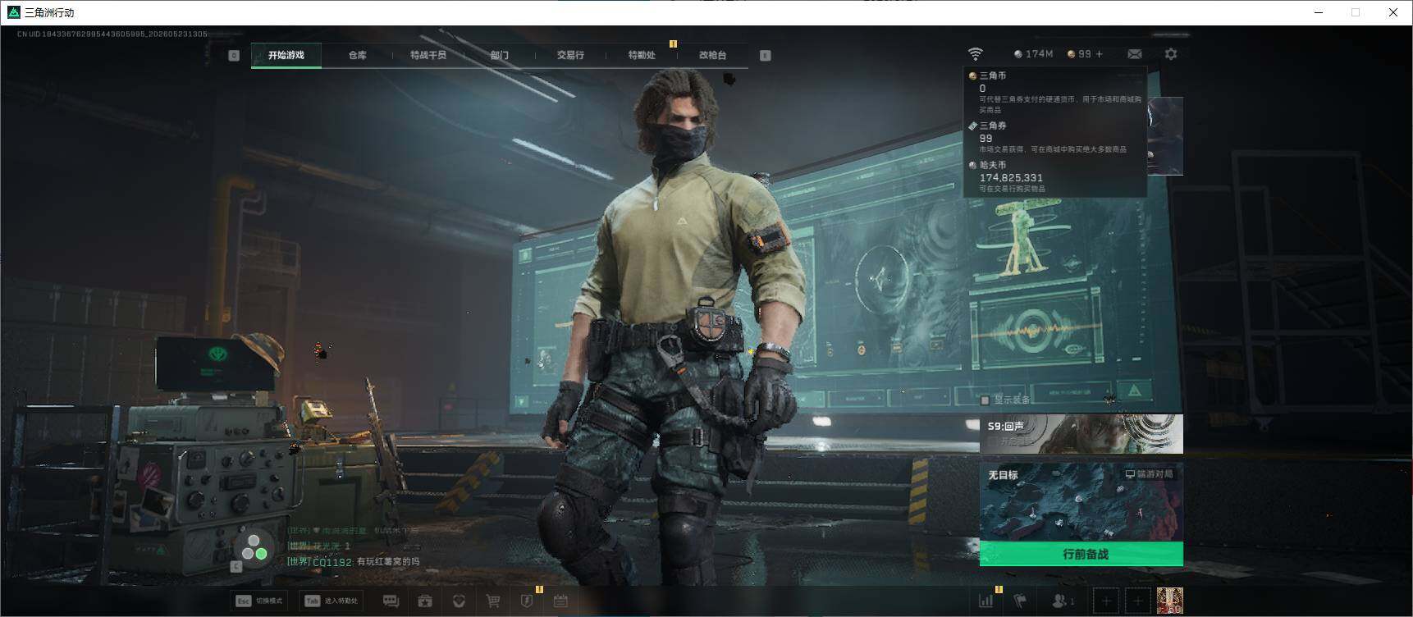Open the lightning shield badge icon
Viewport: 1413px width, 617px height.
point(527,601)
